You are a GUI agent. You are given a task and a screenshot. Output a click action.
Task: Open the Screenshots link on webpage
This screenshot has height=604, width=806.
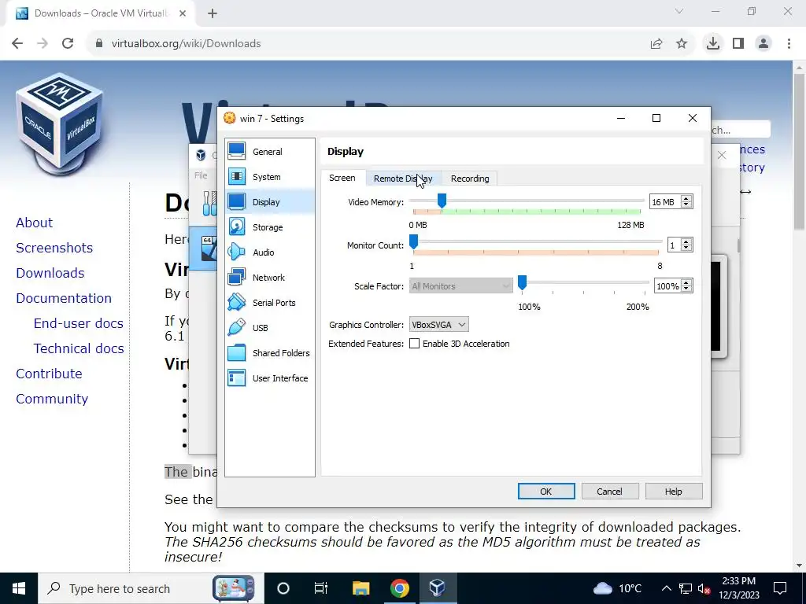54,248
